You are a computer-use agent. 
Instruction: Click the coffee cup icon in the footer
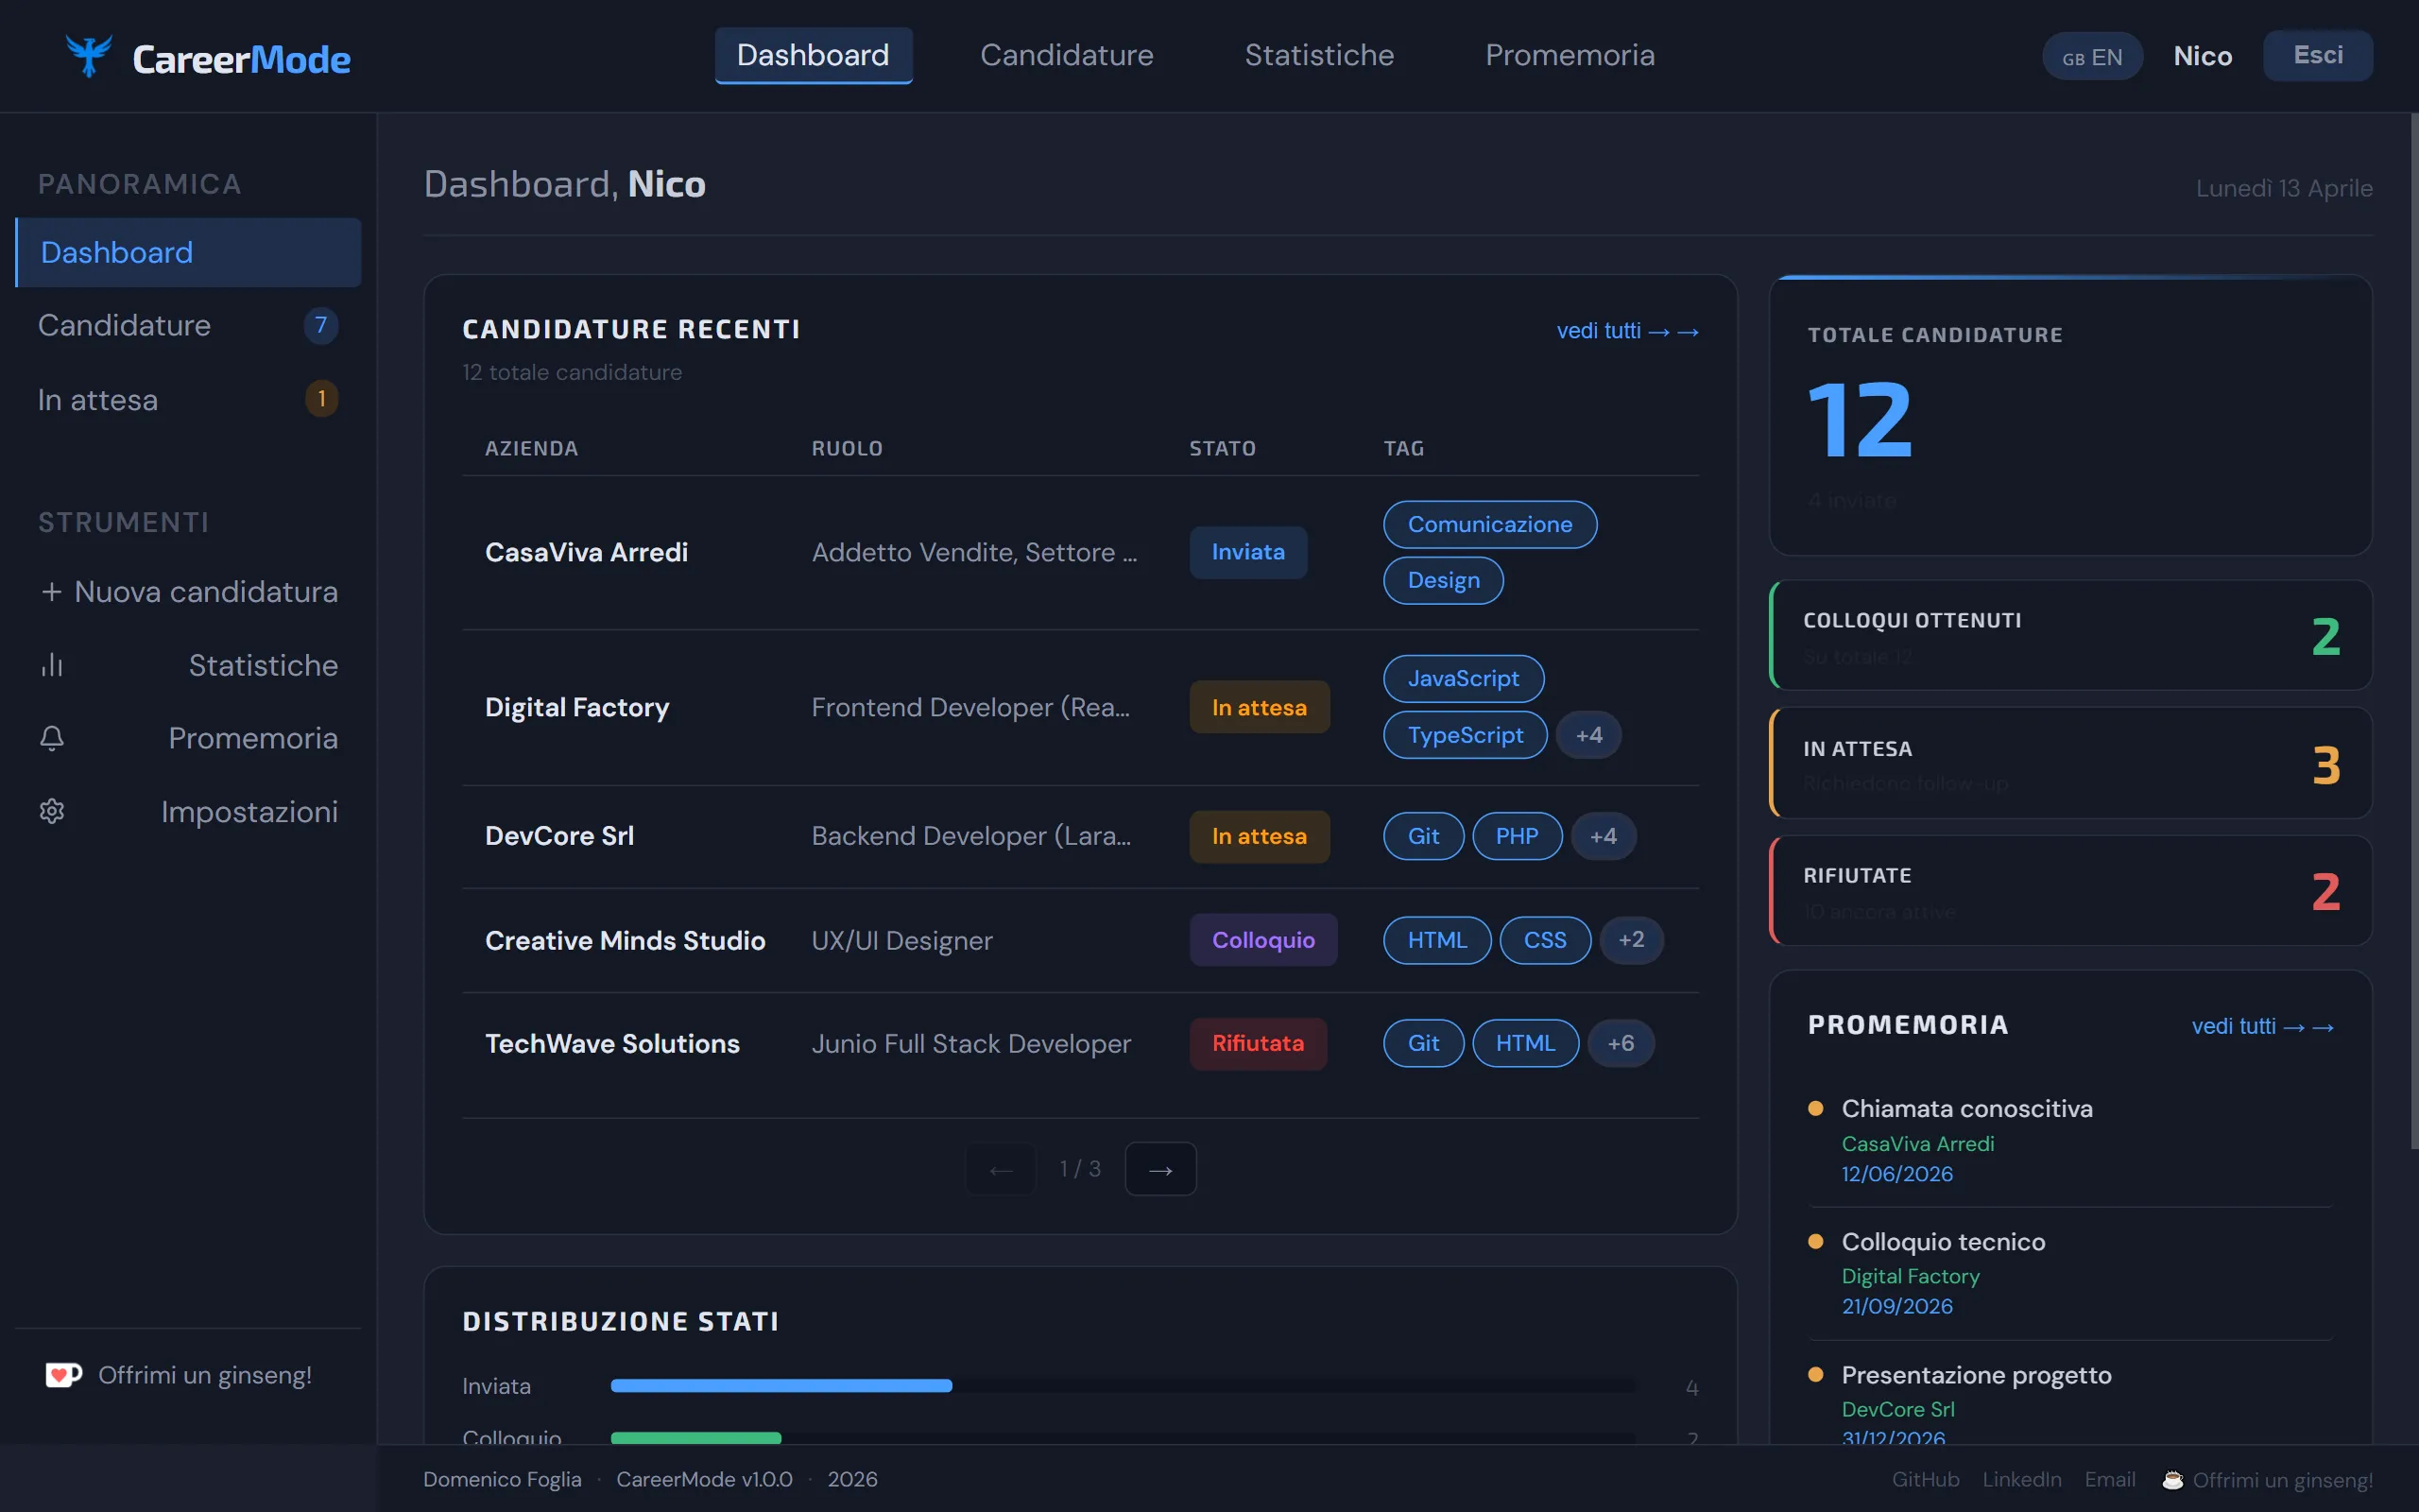2171,1479
